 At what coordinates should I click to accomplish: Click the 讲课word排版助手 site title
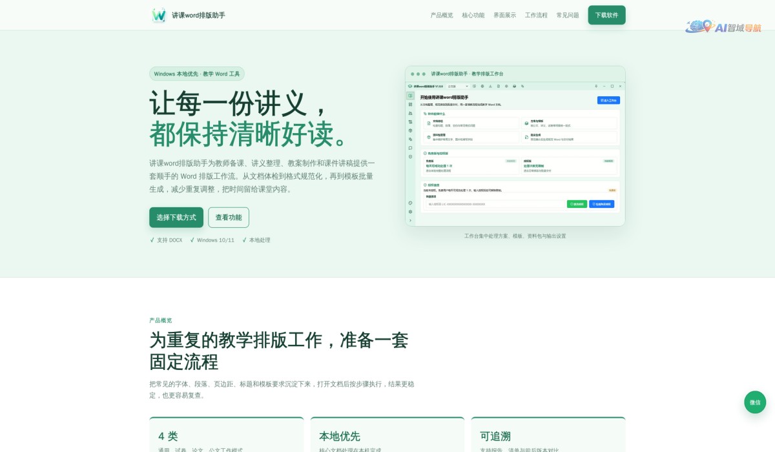[198, 15]
